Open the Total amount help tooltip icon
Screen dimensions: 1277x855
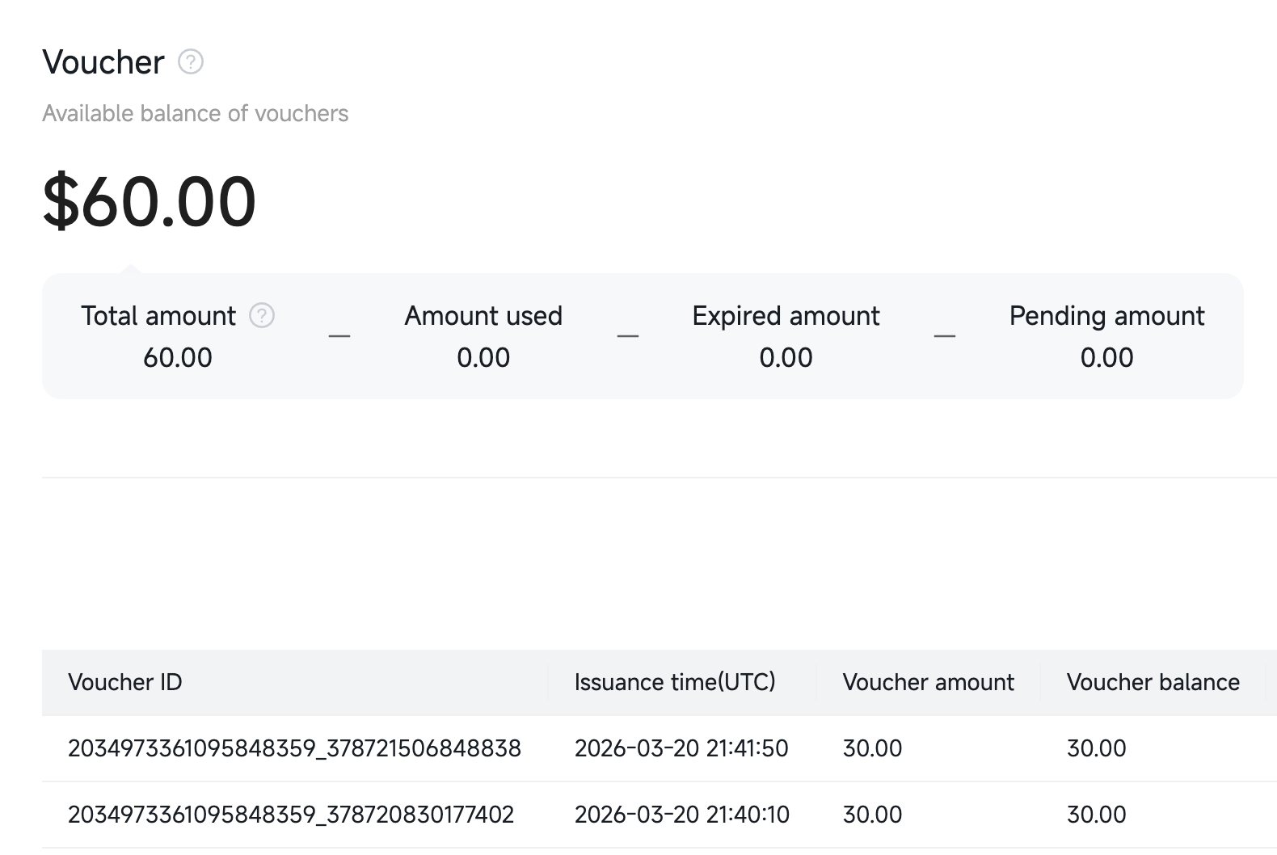click(x=262, y=315)
